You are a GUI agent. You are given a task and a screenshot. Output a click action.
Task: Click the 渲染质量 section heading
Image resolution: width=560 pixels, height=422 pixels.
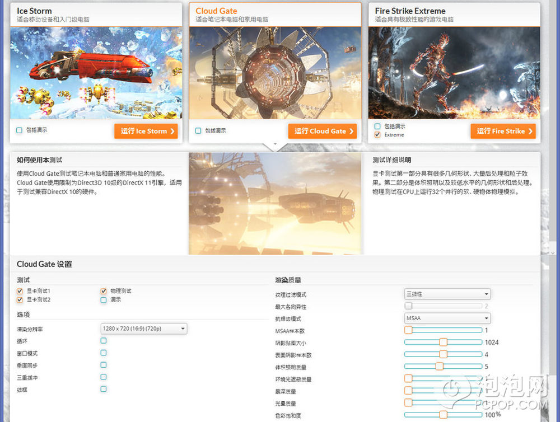(x=288, y=280)
